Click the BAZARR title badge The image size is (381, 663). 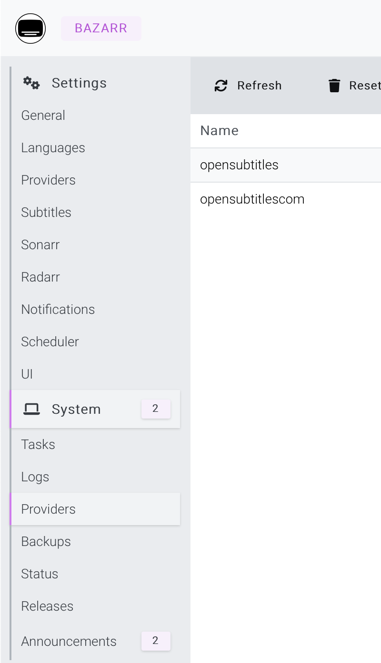pyautogui.click(x=101, y=29)
